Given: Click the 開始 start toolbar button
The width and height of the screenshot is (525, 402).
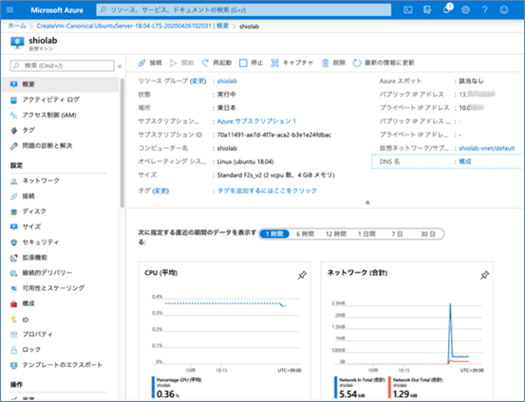Looking at the screenshot, I should click(182, 63).
